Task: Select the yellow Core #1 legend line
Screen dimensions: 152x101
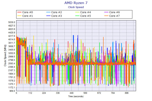Action: tap(19, 16)
